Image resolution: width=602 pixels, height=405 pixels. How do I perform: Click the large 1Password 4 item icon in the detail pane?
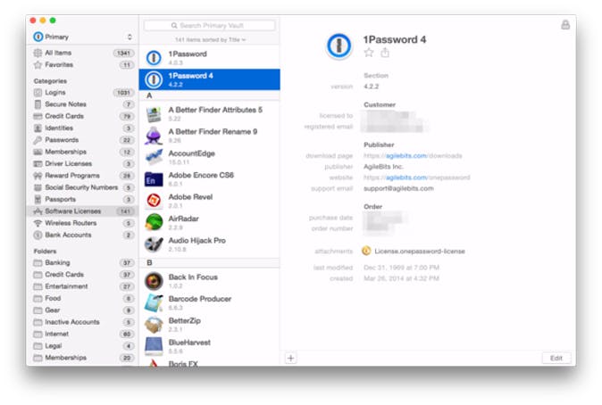coord(339,46)
